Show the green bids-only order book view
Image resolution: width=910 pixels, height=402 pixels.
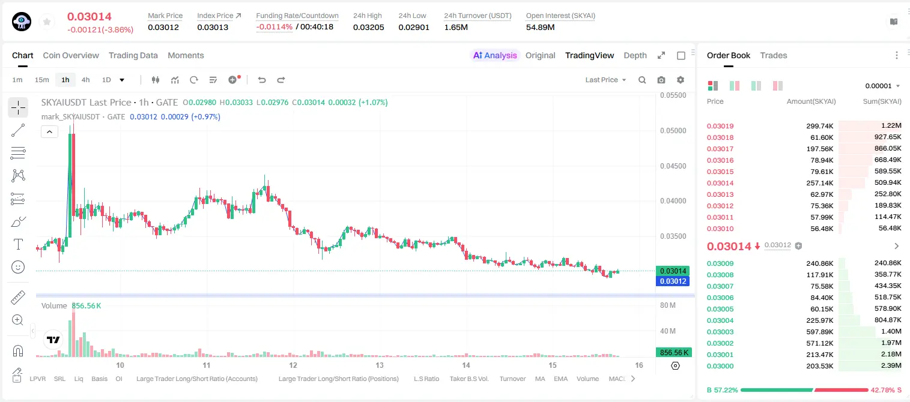point(756,86)
